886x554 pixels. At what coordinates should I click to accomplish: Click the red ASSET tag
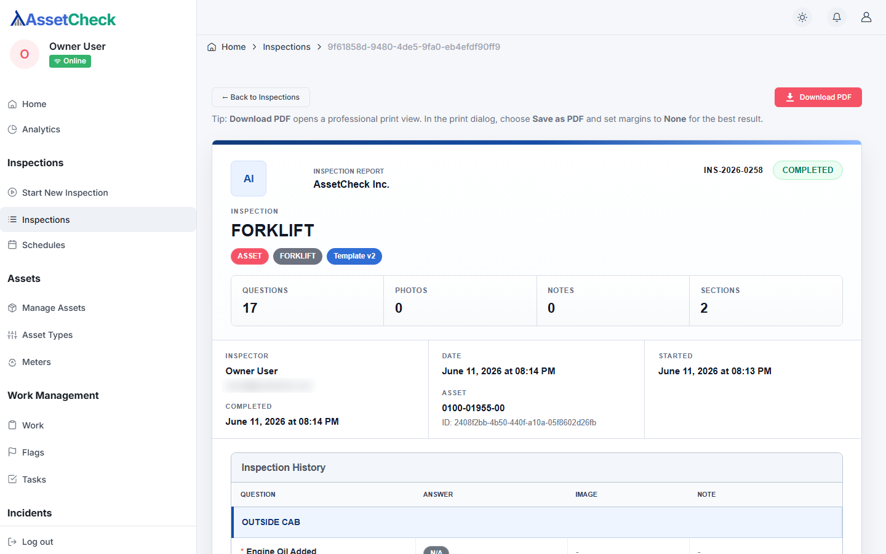250,256
